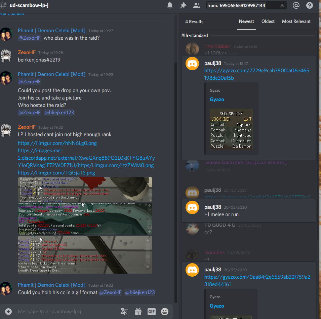Show pinned messages

click(183, 5)
